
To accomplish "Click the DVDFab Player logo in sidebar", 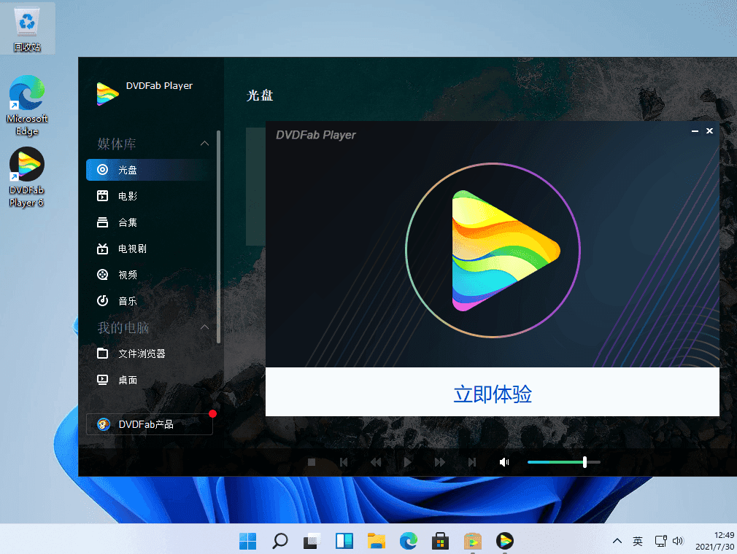I will click(108, 93).
